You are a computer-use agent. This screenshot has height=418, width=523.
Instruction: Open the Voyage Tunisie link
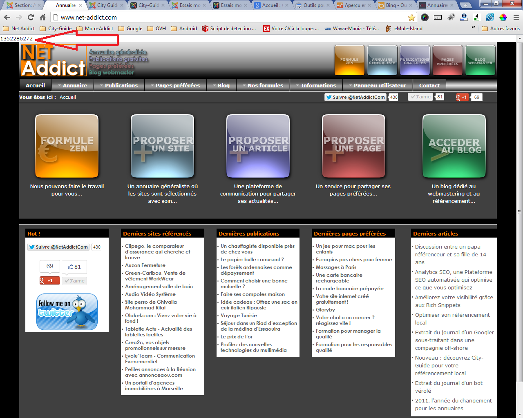point(239,316)
